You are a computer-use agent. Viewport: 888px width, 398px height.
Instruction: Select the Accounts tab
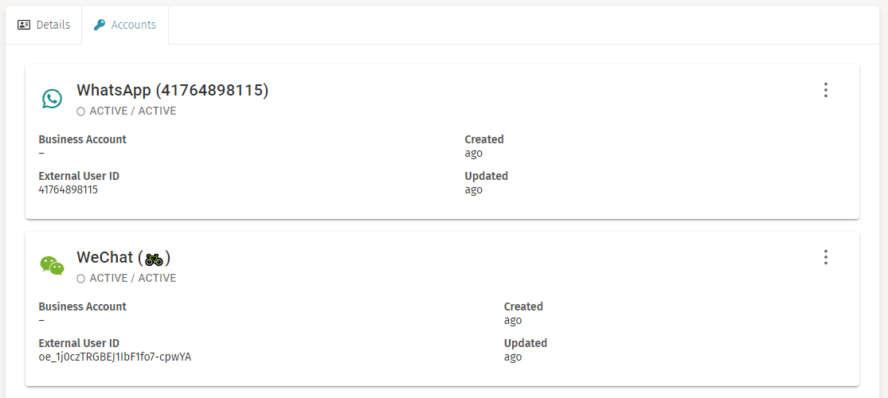point(125,25)
